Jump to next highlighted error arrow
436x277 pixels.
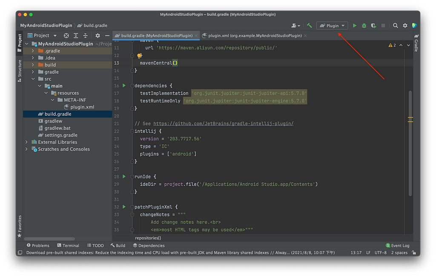click(408, 45)
